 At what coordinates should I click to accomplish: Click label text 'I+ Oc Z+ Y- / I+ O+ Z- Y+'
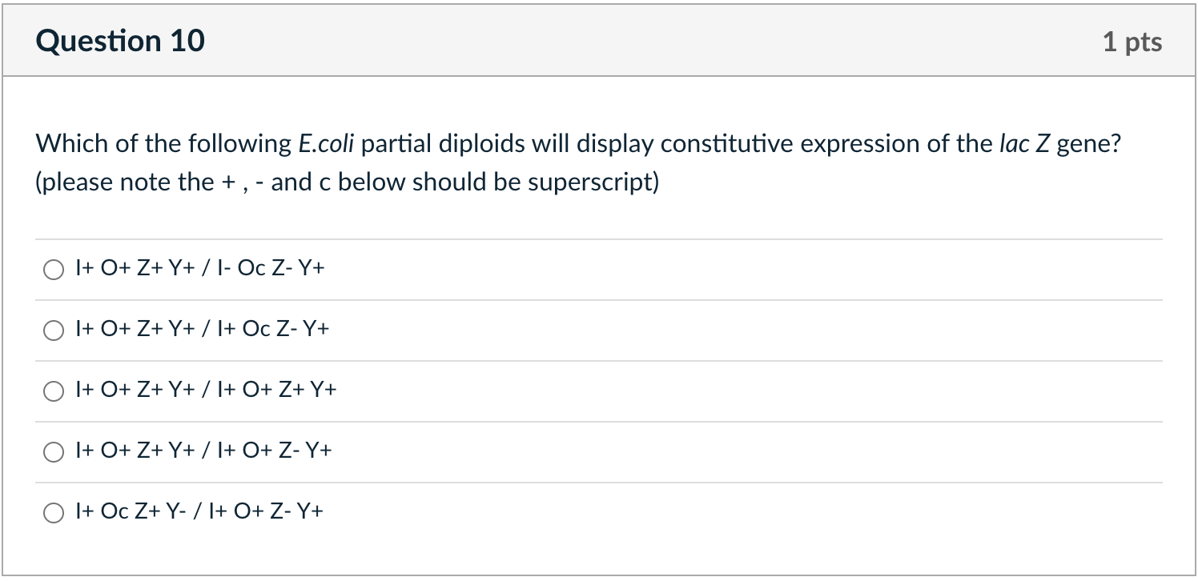coord(200,512)
